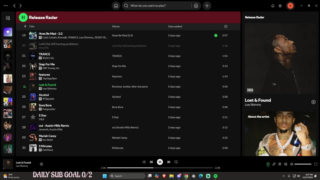Open Windows Start menu
The width and height of the screenshot is (320, 180).
[105, 176]
